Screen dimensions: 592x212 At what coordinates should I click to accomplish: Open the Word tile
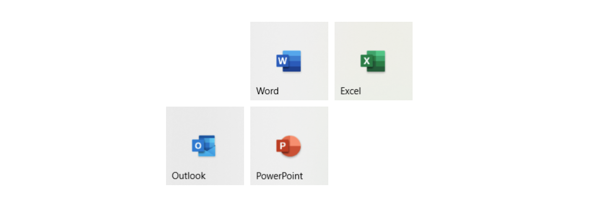pyautogui.click(x=289, y=61)
